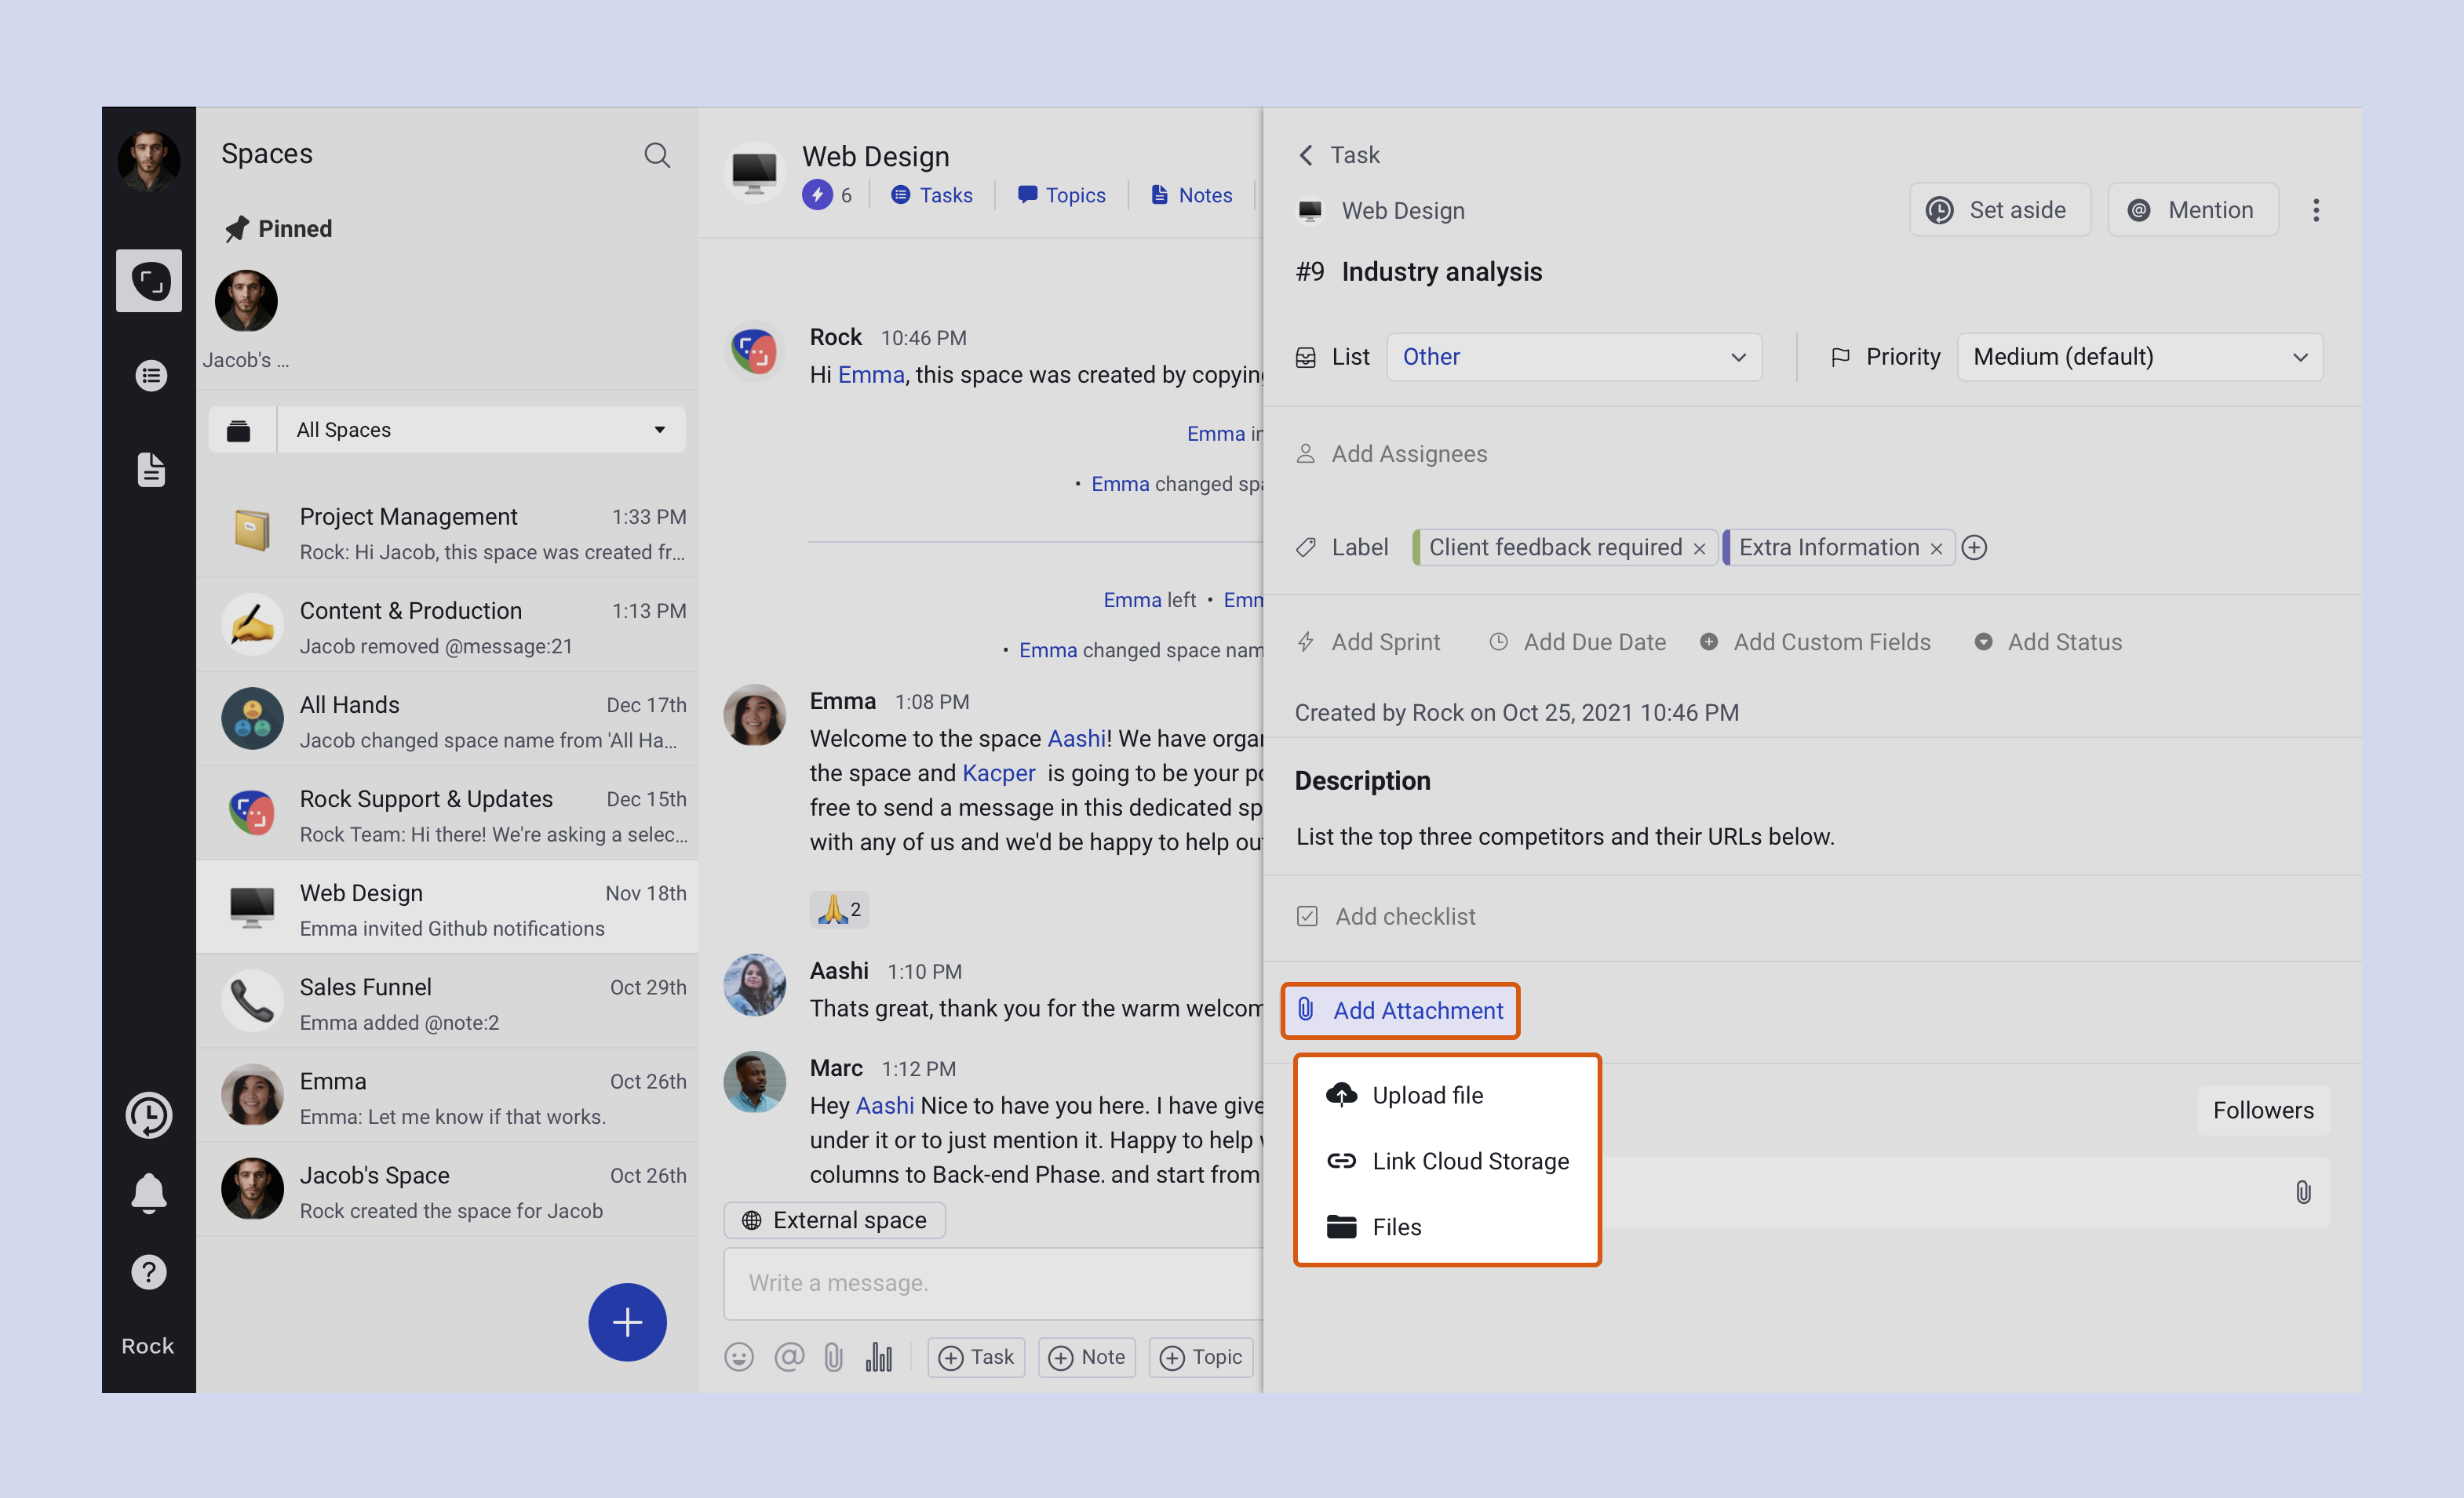The height and width of the screenshot is (1498, 2464).
Task: Expand the All Spaces filter dropdown
Action: tap(480, 430)
